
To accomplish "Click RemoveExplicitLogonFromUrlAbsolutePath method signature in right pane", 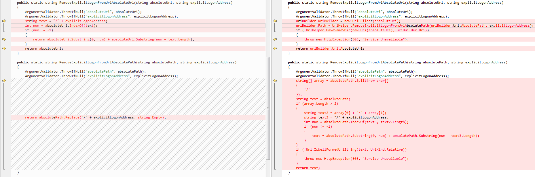I will [x=398, y=62].
